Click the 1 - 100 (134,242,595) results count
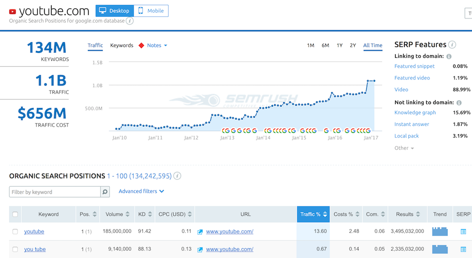This screenshot has width=472, height=258. coord(139,176)
